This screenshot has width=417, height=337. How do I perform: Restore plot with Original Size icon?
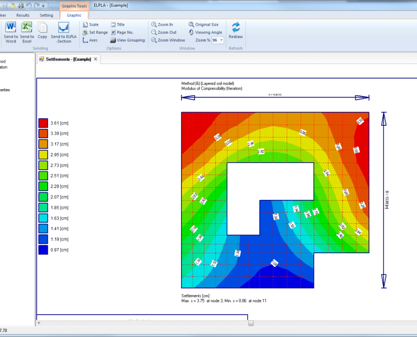click(191, 24)
